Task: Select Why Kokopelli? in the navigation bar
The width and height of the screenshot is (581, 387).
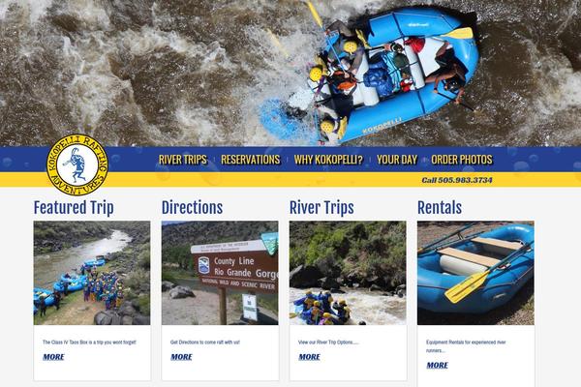Action: pyautogui.click(x=328, y=160)
